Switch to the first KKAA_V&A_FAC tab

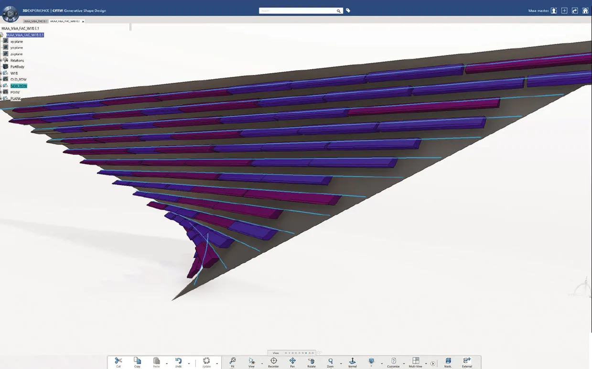click(35, 22)
